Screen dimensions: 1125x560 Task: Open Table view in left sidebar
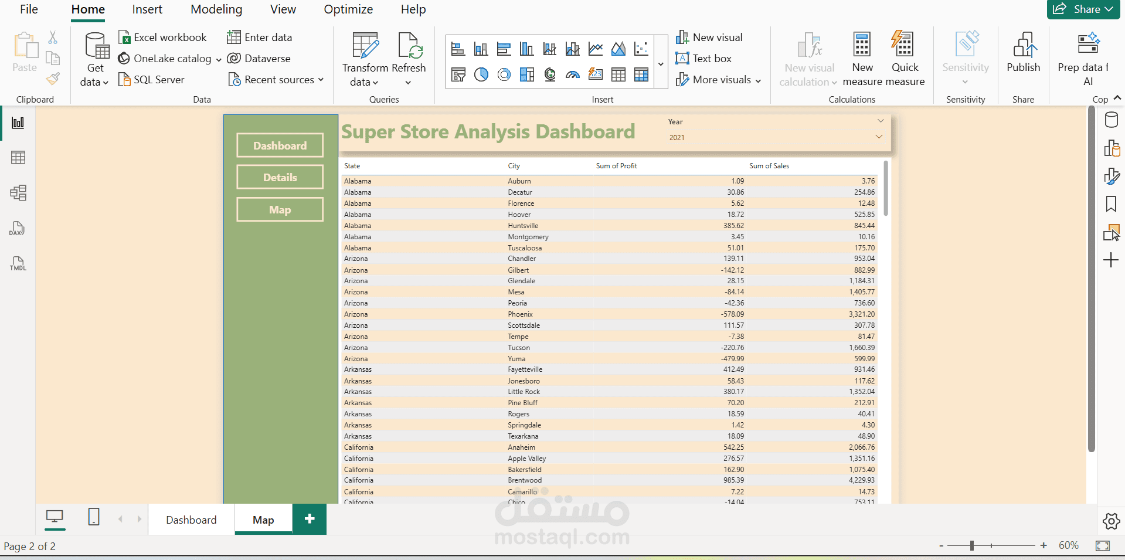pos(18,158)
